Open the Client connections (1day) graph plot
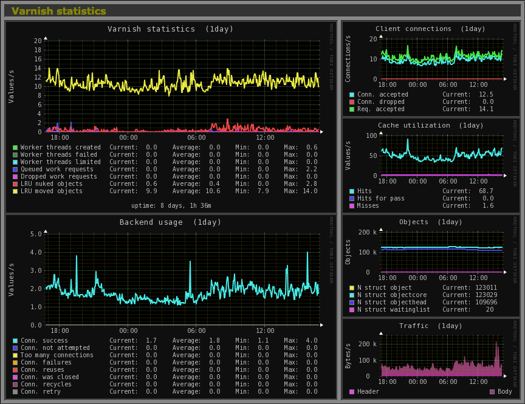525x404 pixels. (442, 60)
